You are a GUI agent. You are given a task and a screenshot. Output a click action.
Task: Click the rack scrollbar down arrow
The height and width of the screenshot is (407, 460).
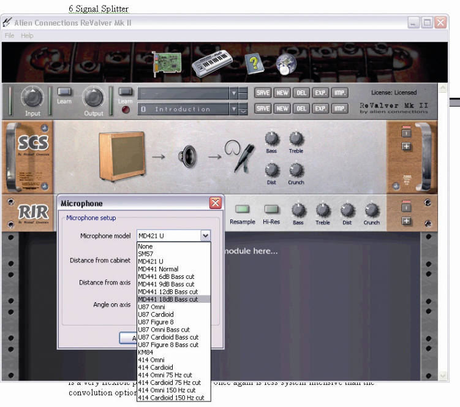pyautogui.click(x=443, y=375)
